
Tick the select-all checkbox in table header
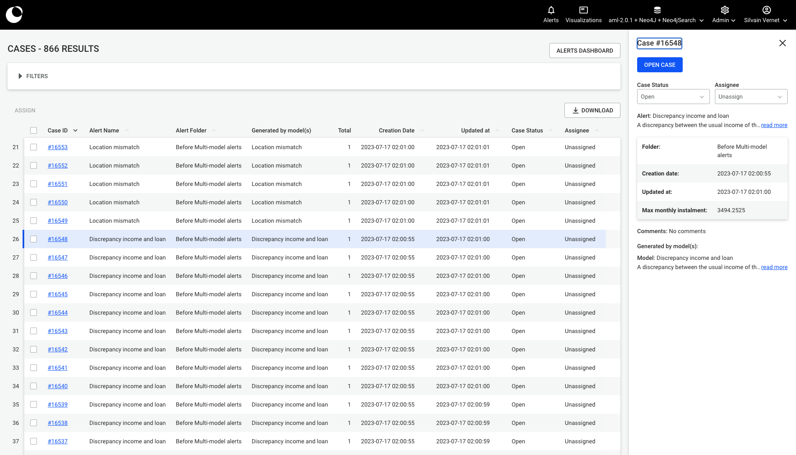pyautogui.click(x=33, y=130)
